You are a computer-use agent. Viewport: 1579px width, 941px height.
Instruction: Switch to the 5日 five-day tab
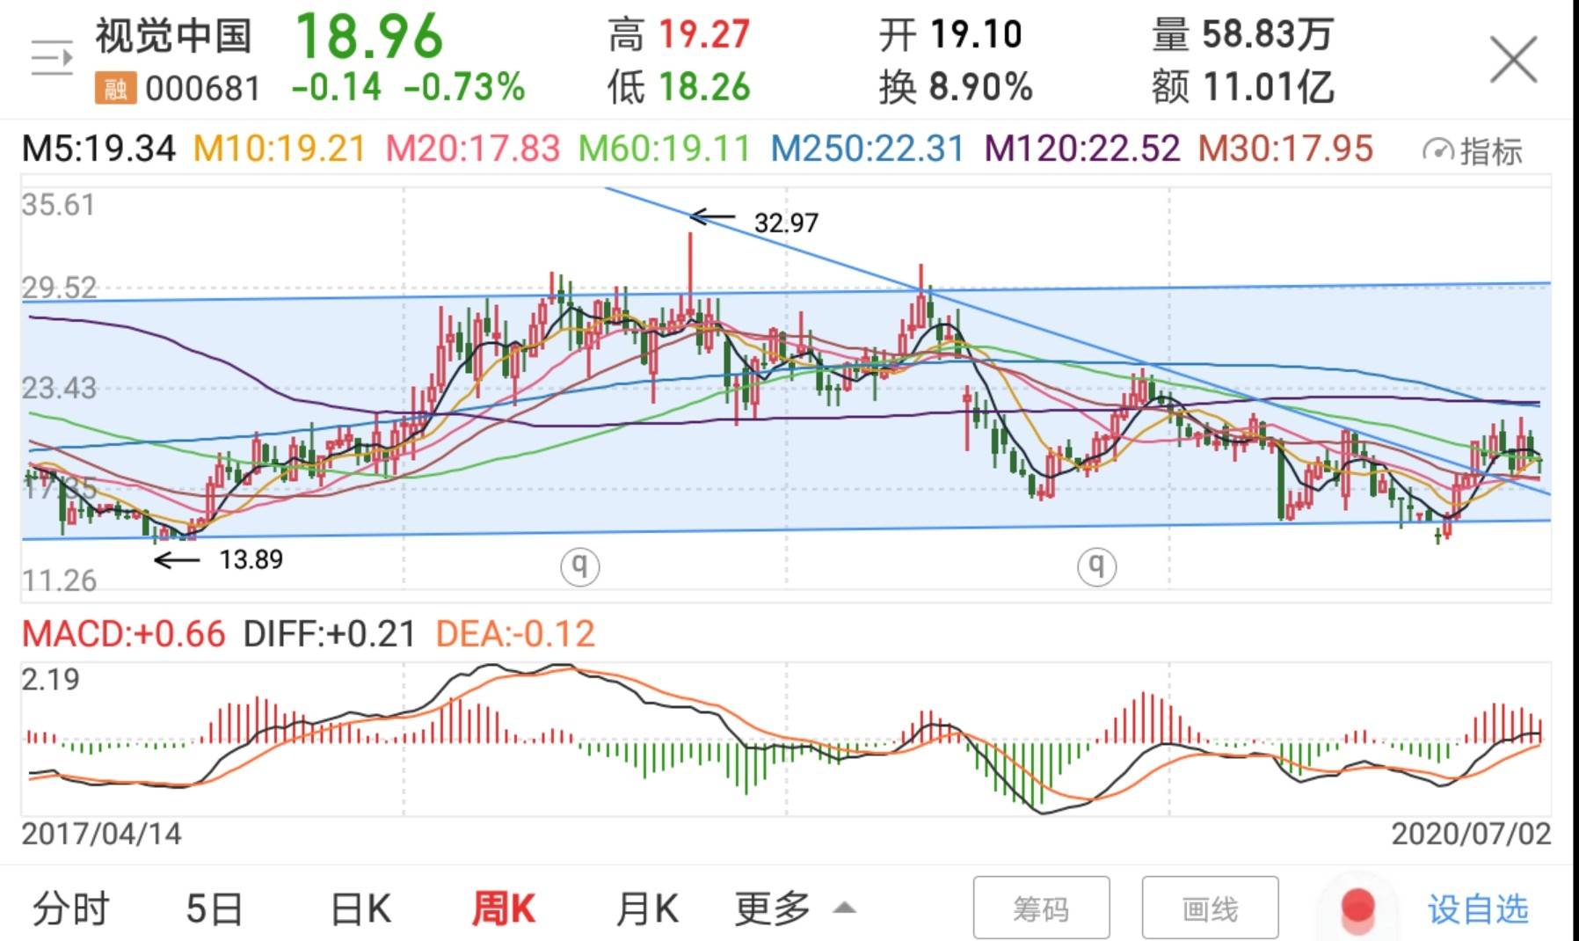(214, 908)
